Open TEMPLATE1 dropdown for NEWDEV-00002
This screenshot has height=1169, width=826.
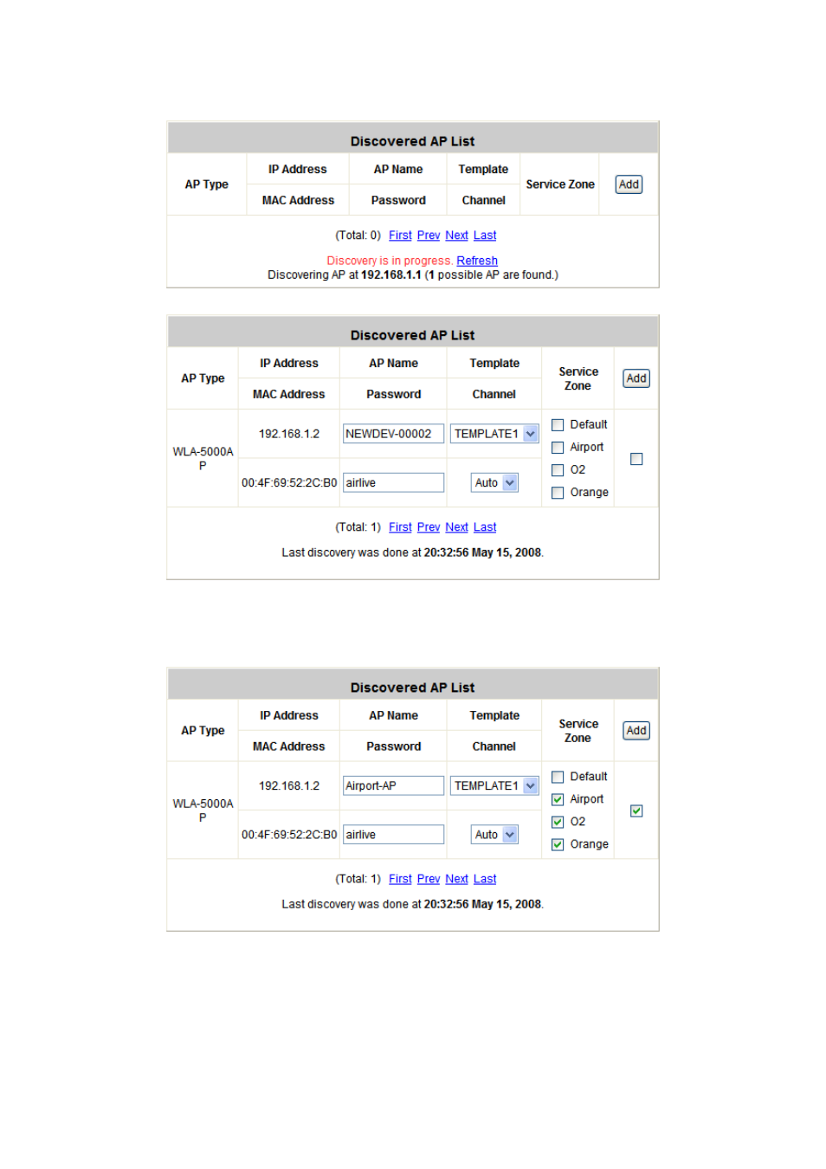point(494,434)
